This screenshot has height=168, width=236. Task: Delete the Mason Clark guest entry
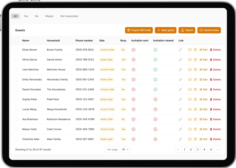point(215,129)
